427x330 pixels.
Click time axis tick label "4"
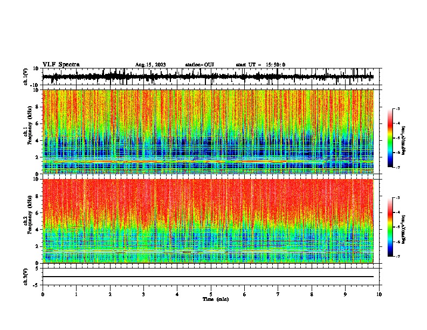point(177,294)
